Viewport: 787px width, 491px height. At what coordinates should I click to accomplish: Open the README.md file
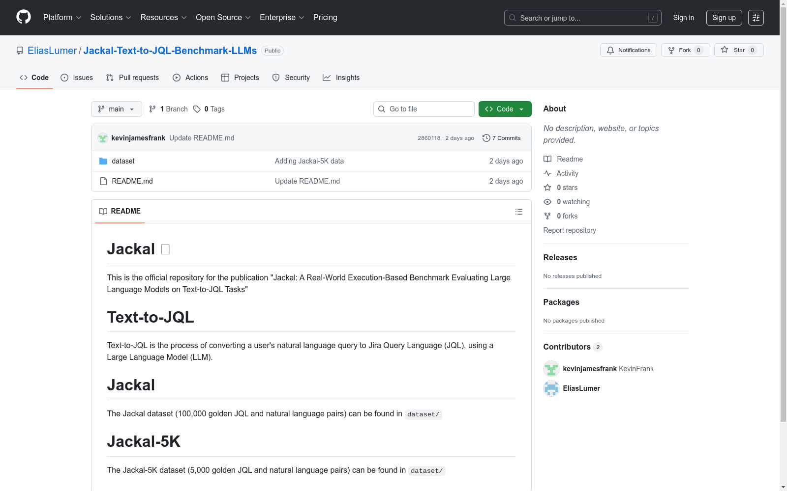click(x=132, y=181)
